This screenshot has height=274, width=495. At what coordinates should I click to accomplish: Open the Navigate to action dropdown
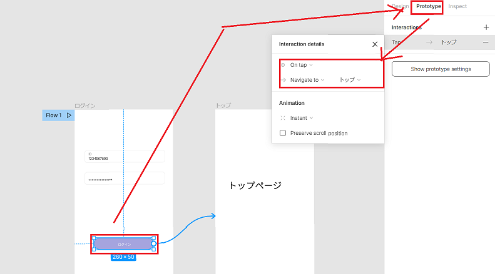pos(307,80)
